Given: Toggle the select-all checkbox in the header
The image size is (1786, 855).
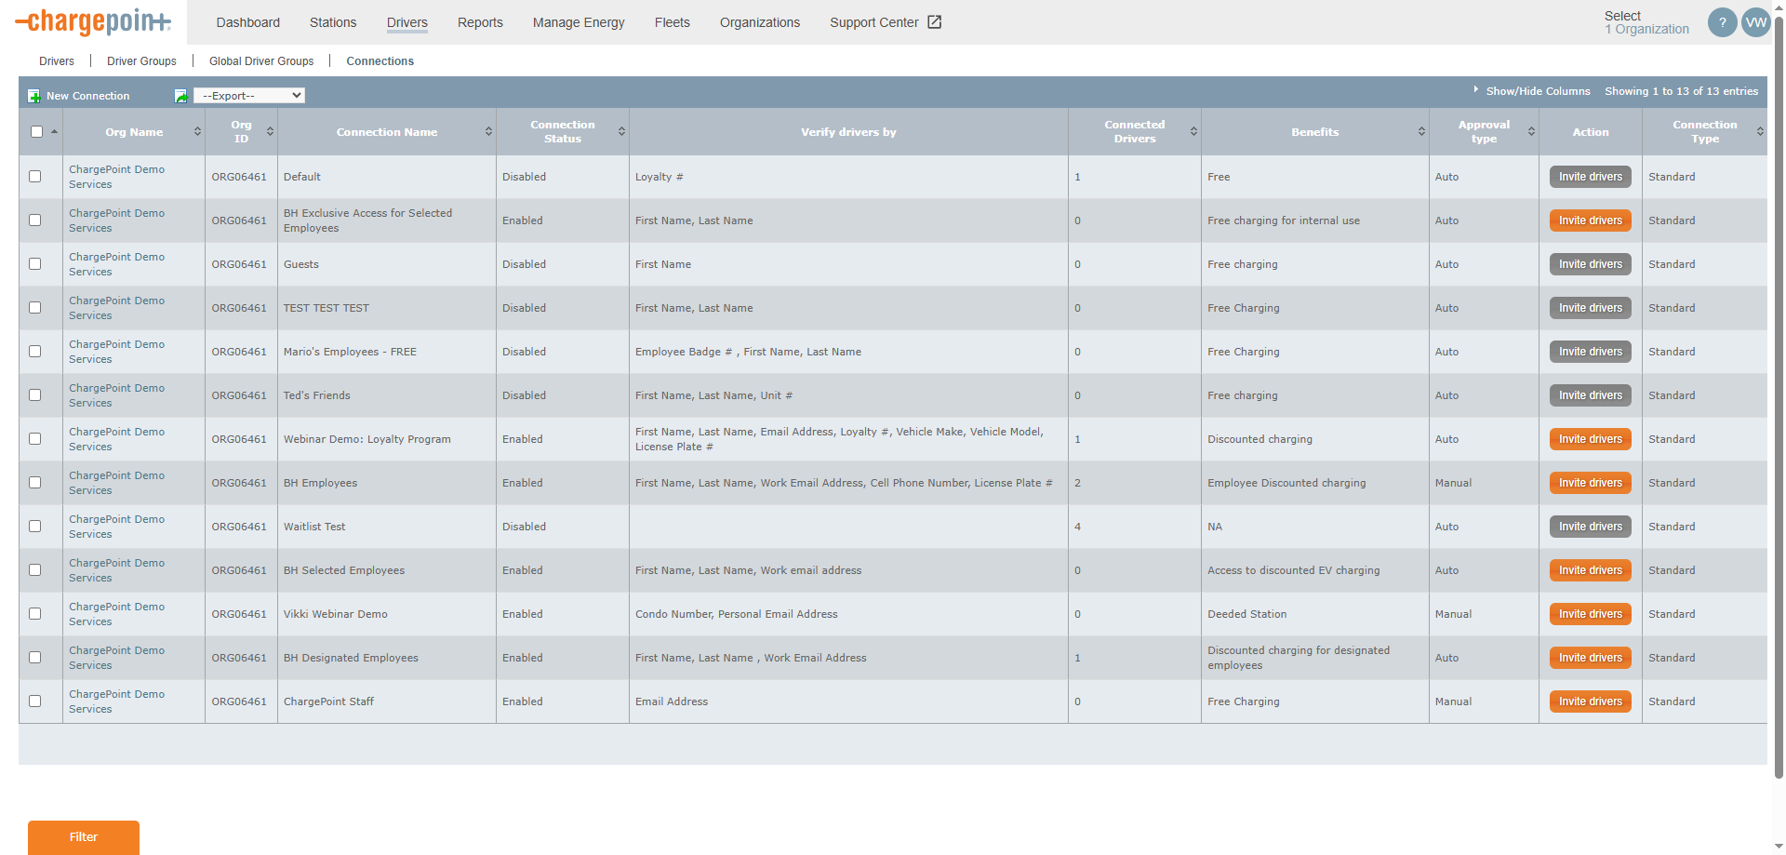Looking at the screenshot, I should pos(36,131).
